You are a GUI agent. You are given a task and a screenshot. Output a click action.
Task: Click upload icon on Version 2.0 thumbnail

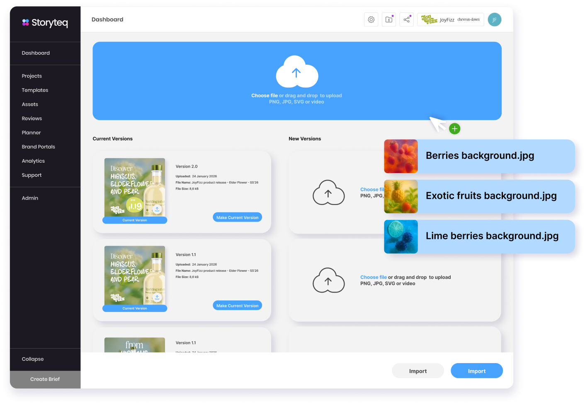tap(157, 209)
